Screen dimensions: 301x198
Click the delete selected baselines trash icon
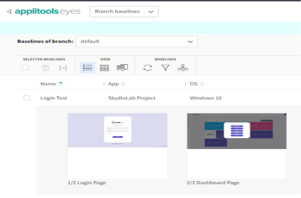tap(46, 68)
